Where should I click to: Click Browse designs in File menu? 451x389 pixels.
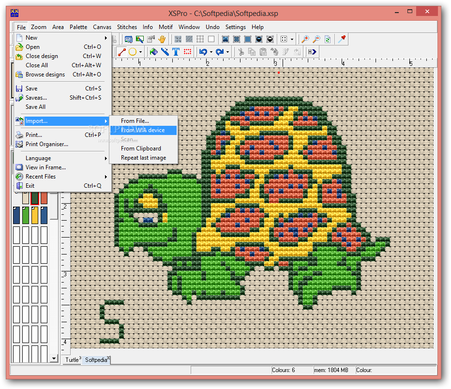pos(62,75)
